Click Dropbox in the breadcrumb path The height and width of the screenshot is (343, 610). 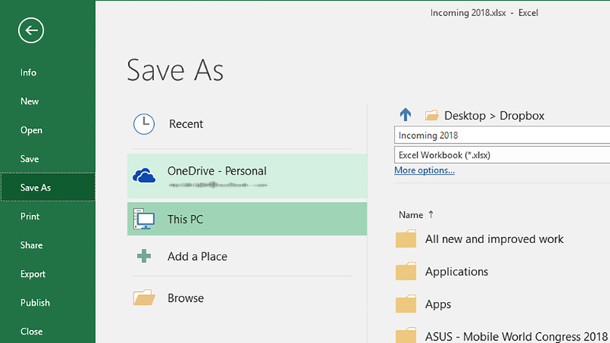click(x=522, y=116)
